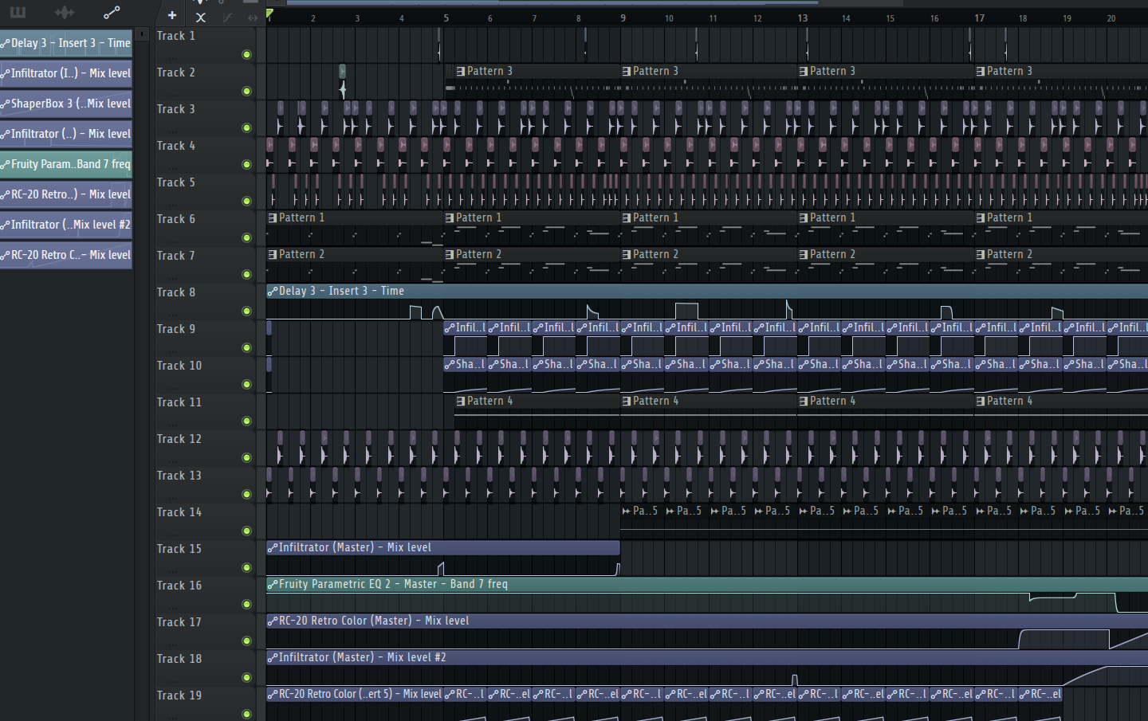Jump to bar 9 on the timeline ruler
1148x721 pixels.
click(623, 18)
